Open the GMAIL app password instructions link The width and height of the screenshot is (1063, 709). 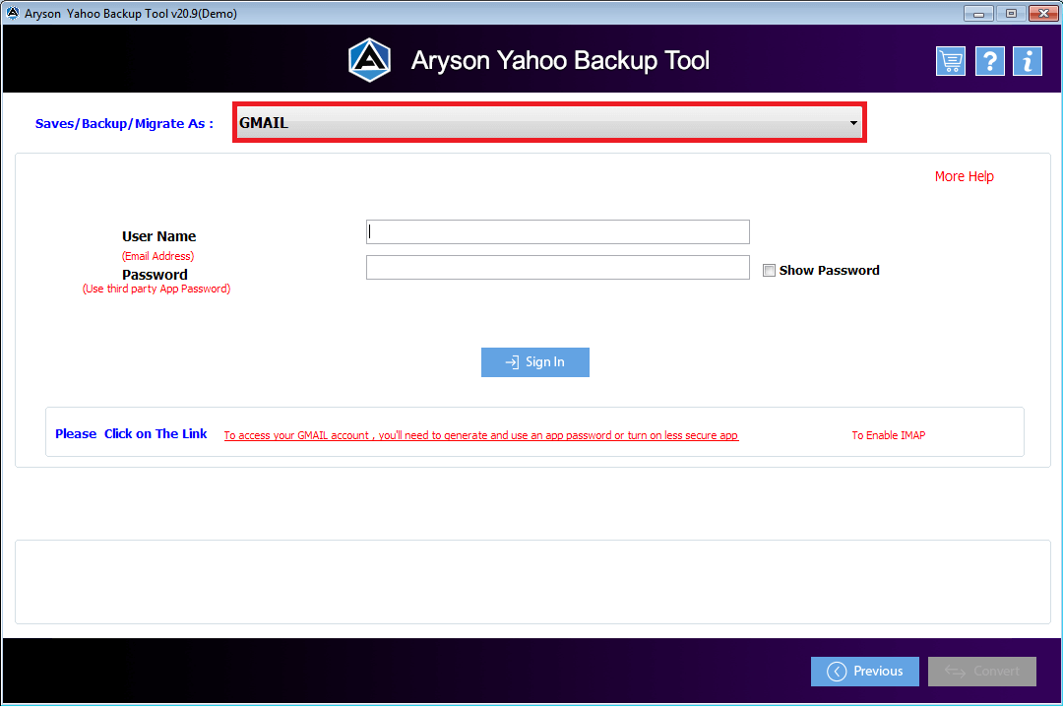point(481,435)
